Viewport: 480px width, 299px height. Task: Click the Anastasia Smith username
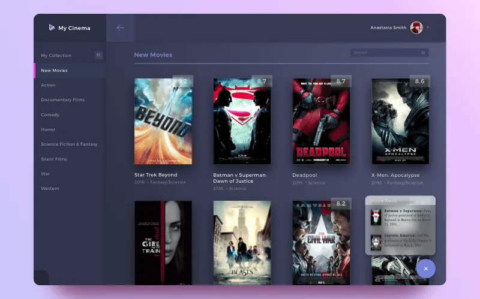click(388, 28)
